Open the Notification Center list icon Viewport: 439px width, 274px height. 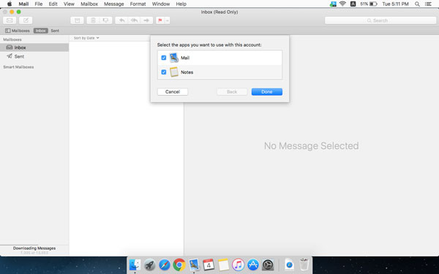[x=428, y=4]
